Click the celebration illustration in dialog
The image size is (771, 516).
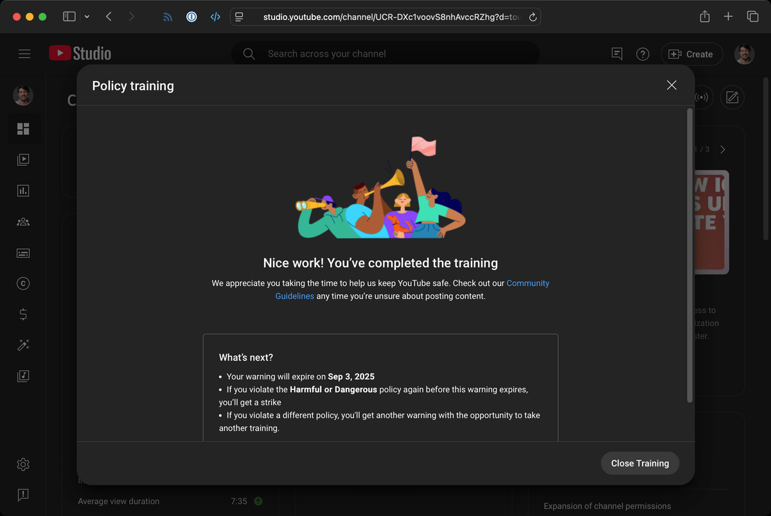coord(381,188)
